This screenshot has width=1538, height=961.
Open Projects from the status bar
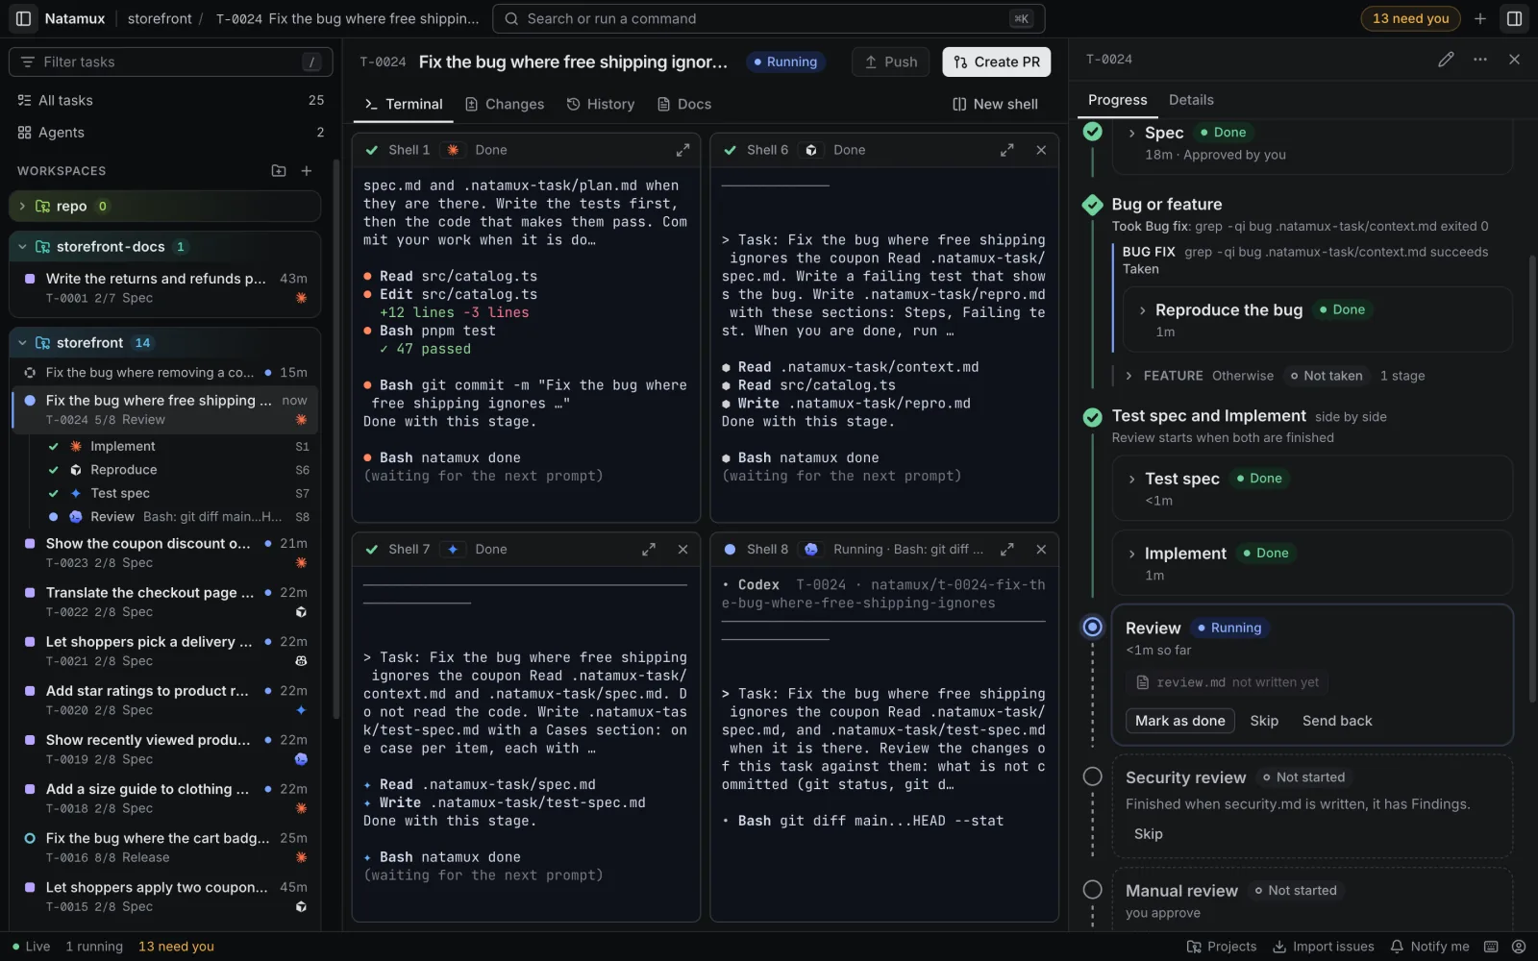pyautogui.click(x=1222, y=947)
